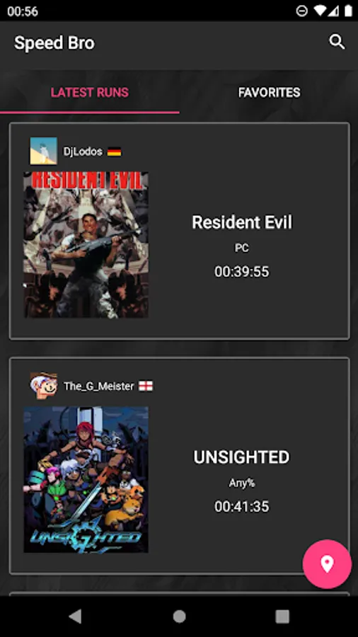Viewport: 358px width, 637px height.
Task: Tap the pink location pin floating button
Action: 327,564
